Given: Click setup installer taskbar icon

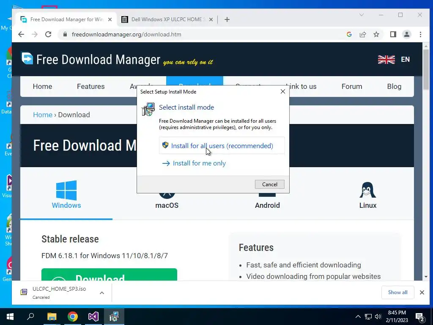Looking at the screenshot, I should point(114,317).
